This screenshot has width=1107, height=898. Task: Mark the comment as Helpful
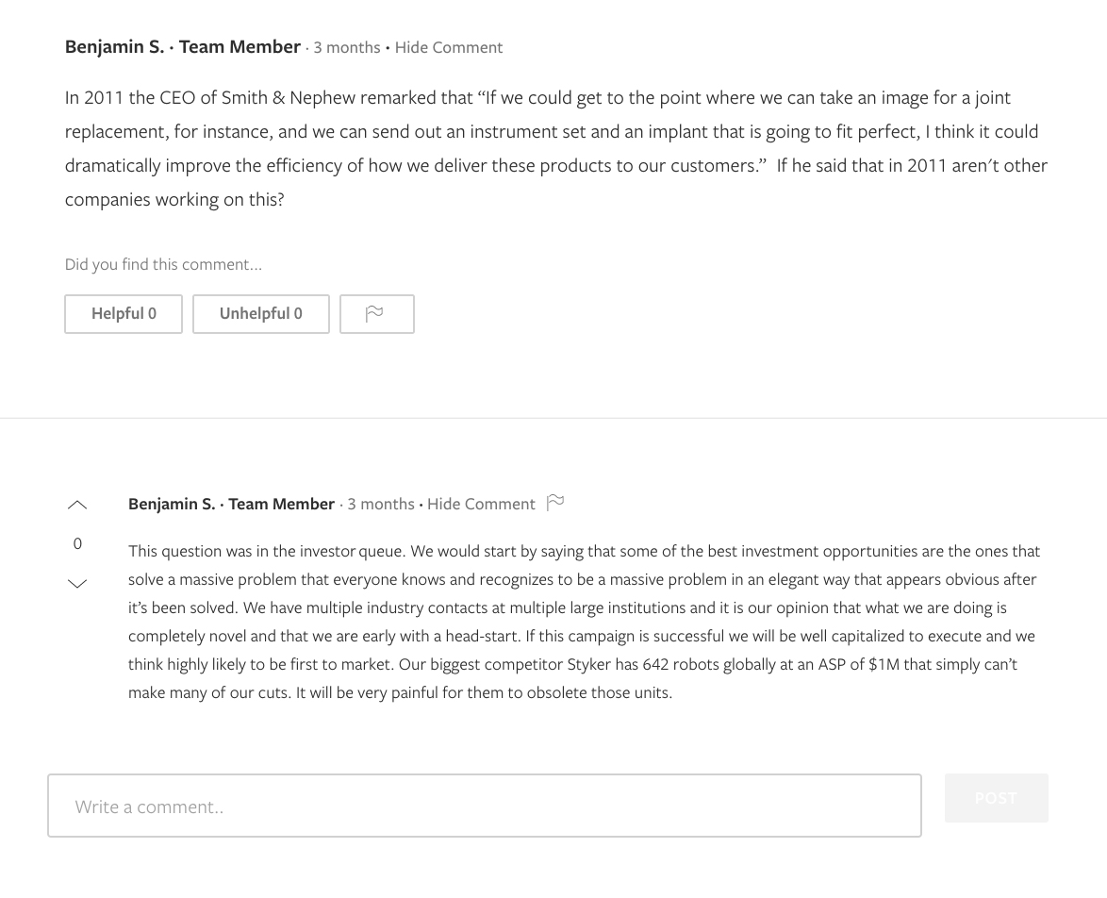[x=124, y=314]
